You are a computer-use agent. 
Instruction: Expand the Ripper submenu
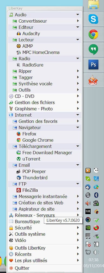[x=44, y=71]
